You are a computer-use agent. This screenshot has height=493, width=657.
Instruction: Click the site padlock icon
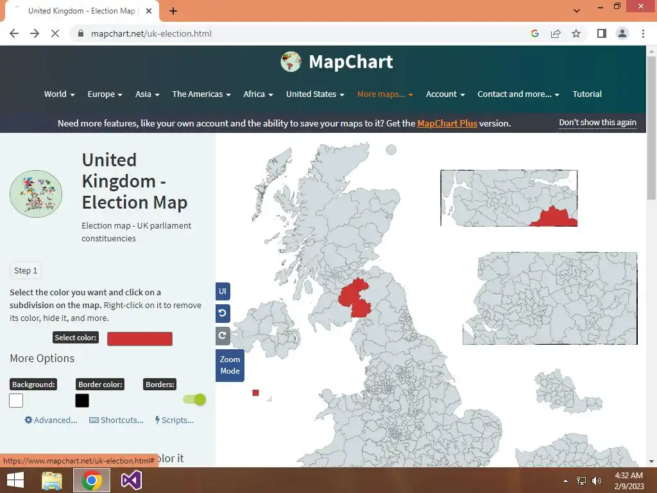coord(81,33)
